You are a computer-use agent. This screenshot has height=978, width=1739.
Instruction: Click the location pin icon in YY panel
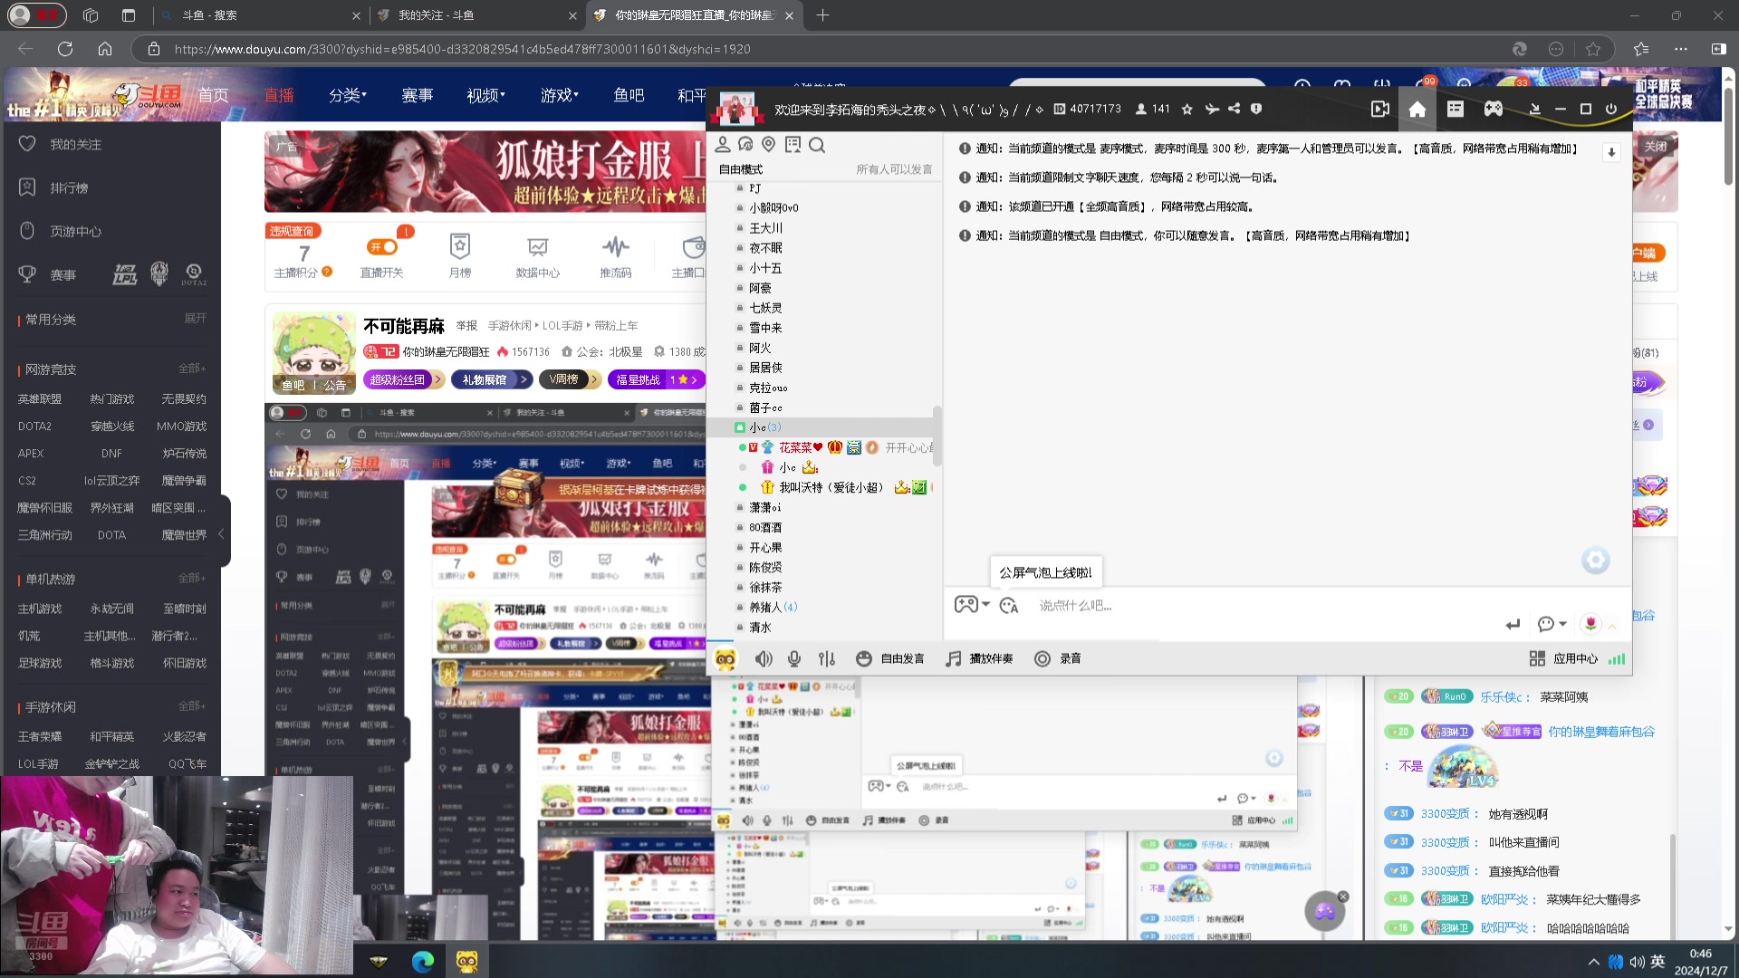pyautogui.click(x=769, y=144)
